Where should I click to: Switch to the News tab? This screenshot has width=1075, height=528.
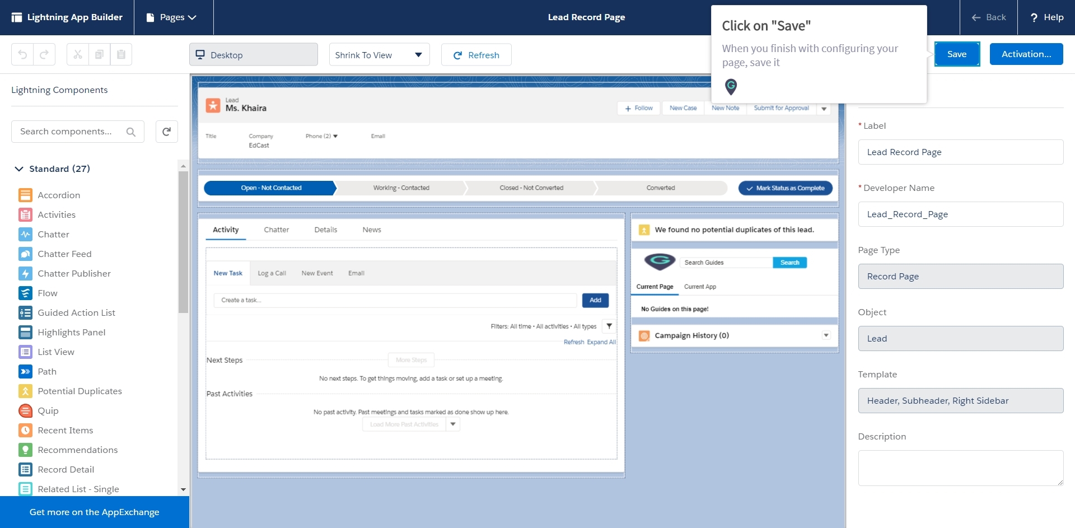coord(372,230)
